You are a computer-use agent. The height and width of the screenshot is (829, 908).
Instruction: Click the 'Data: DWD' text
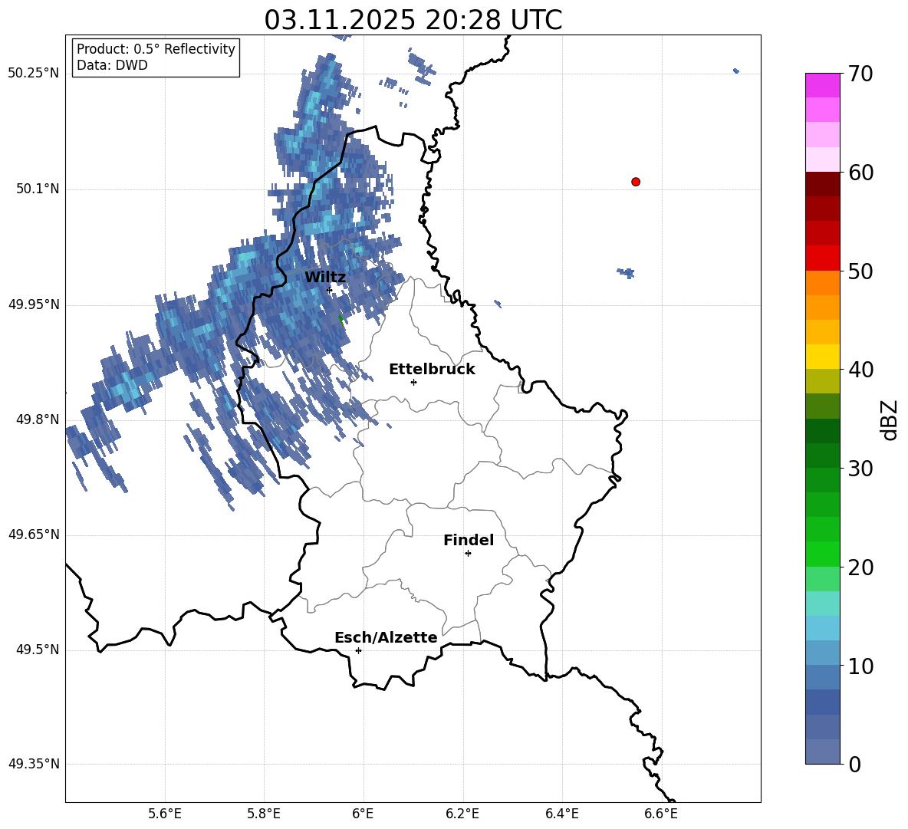pos(112,65)
